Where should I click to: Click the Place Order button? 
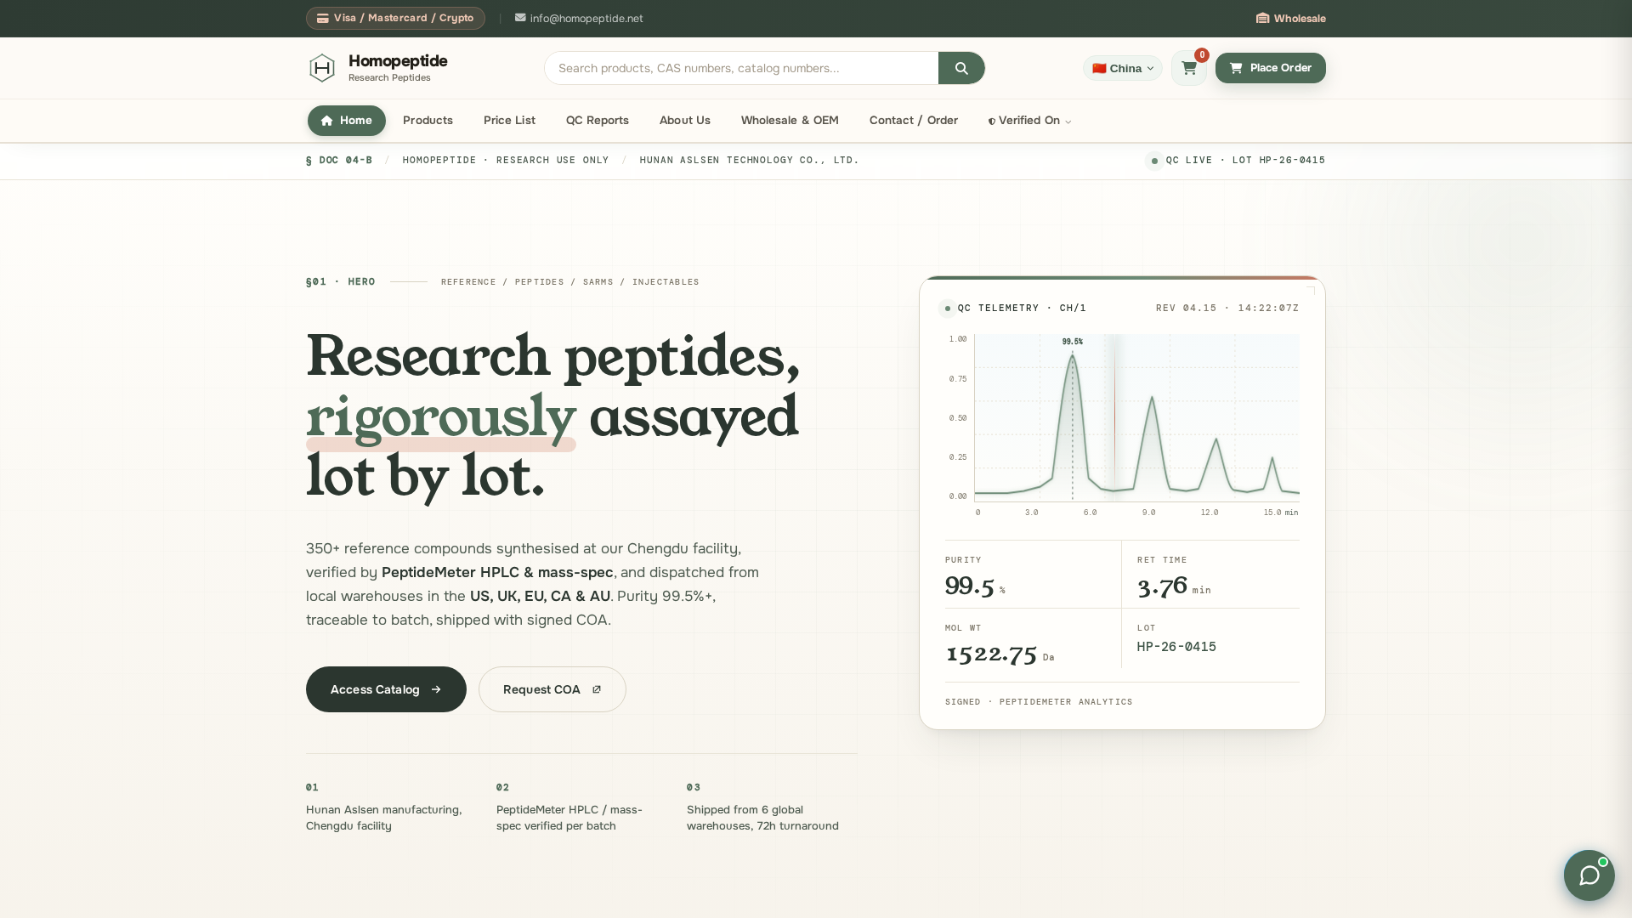coord(1270,68)
